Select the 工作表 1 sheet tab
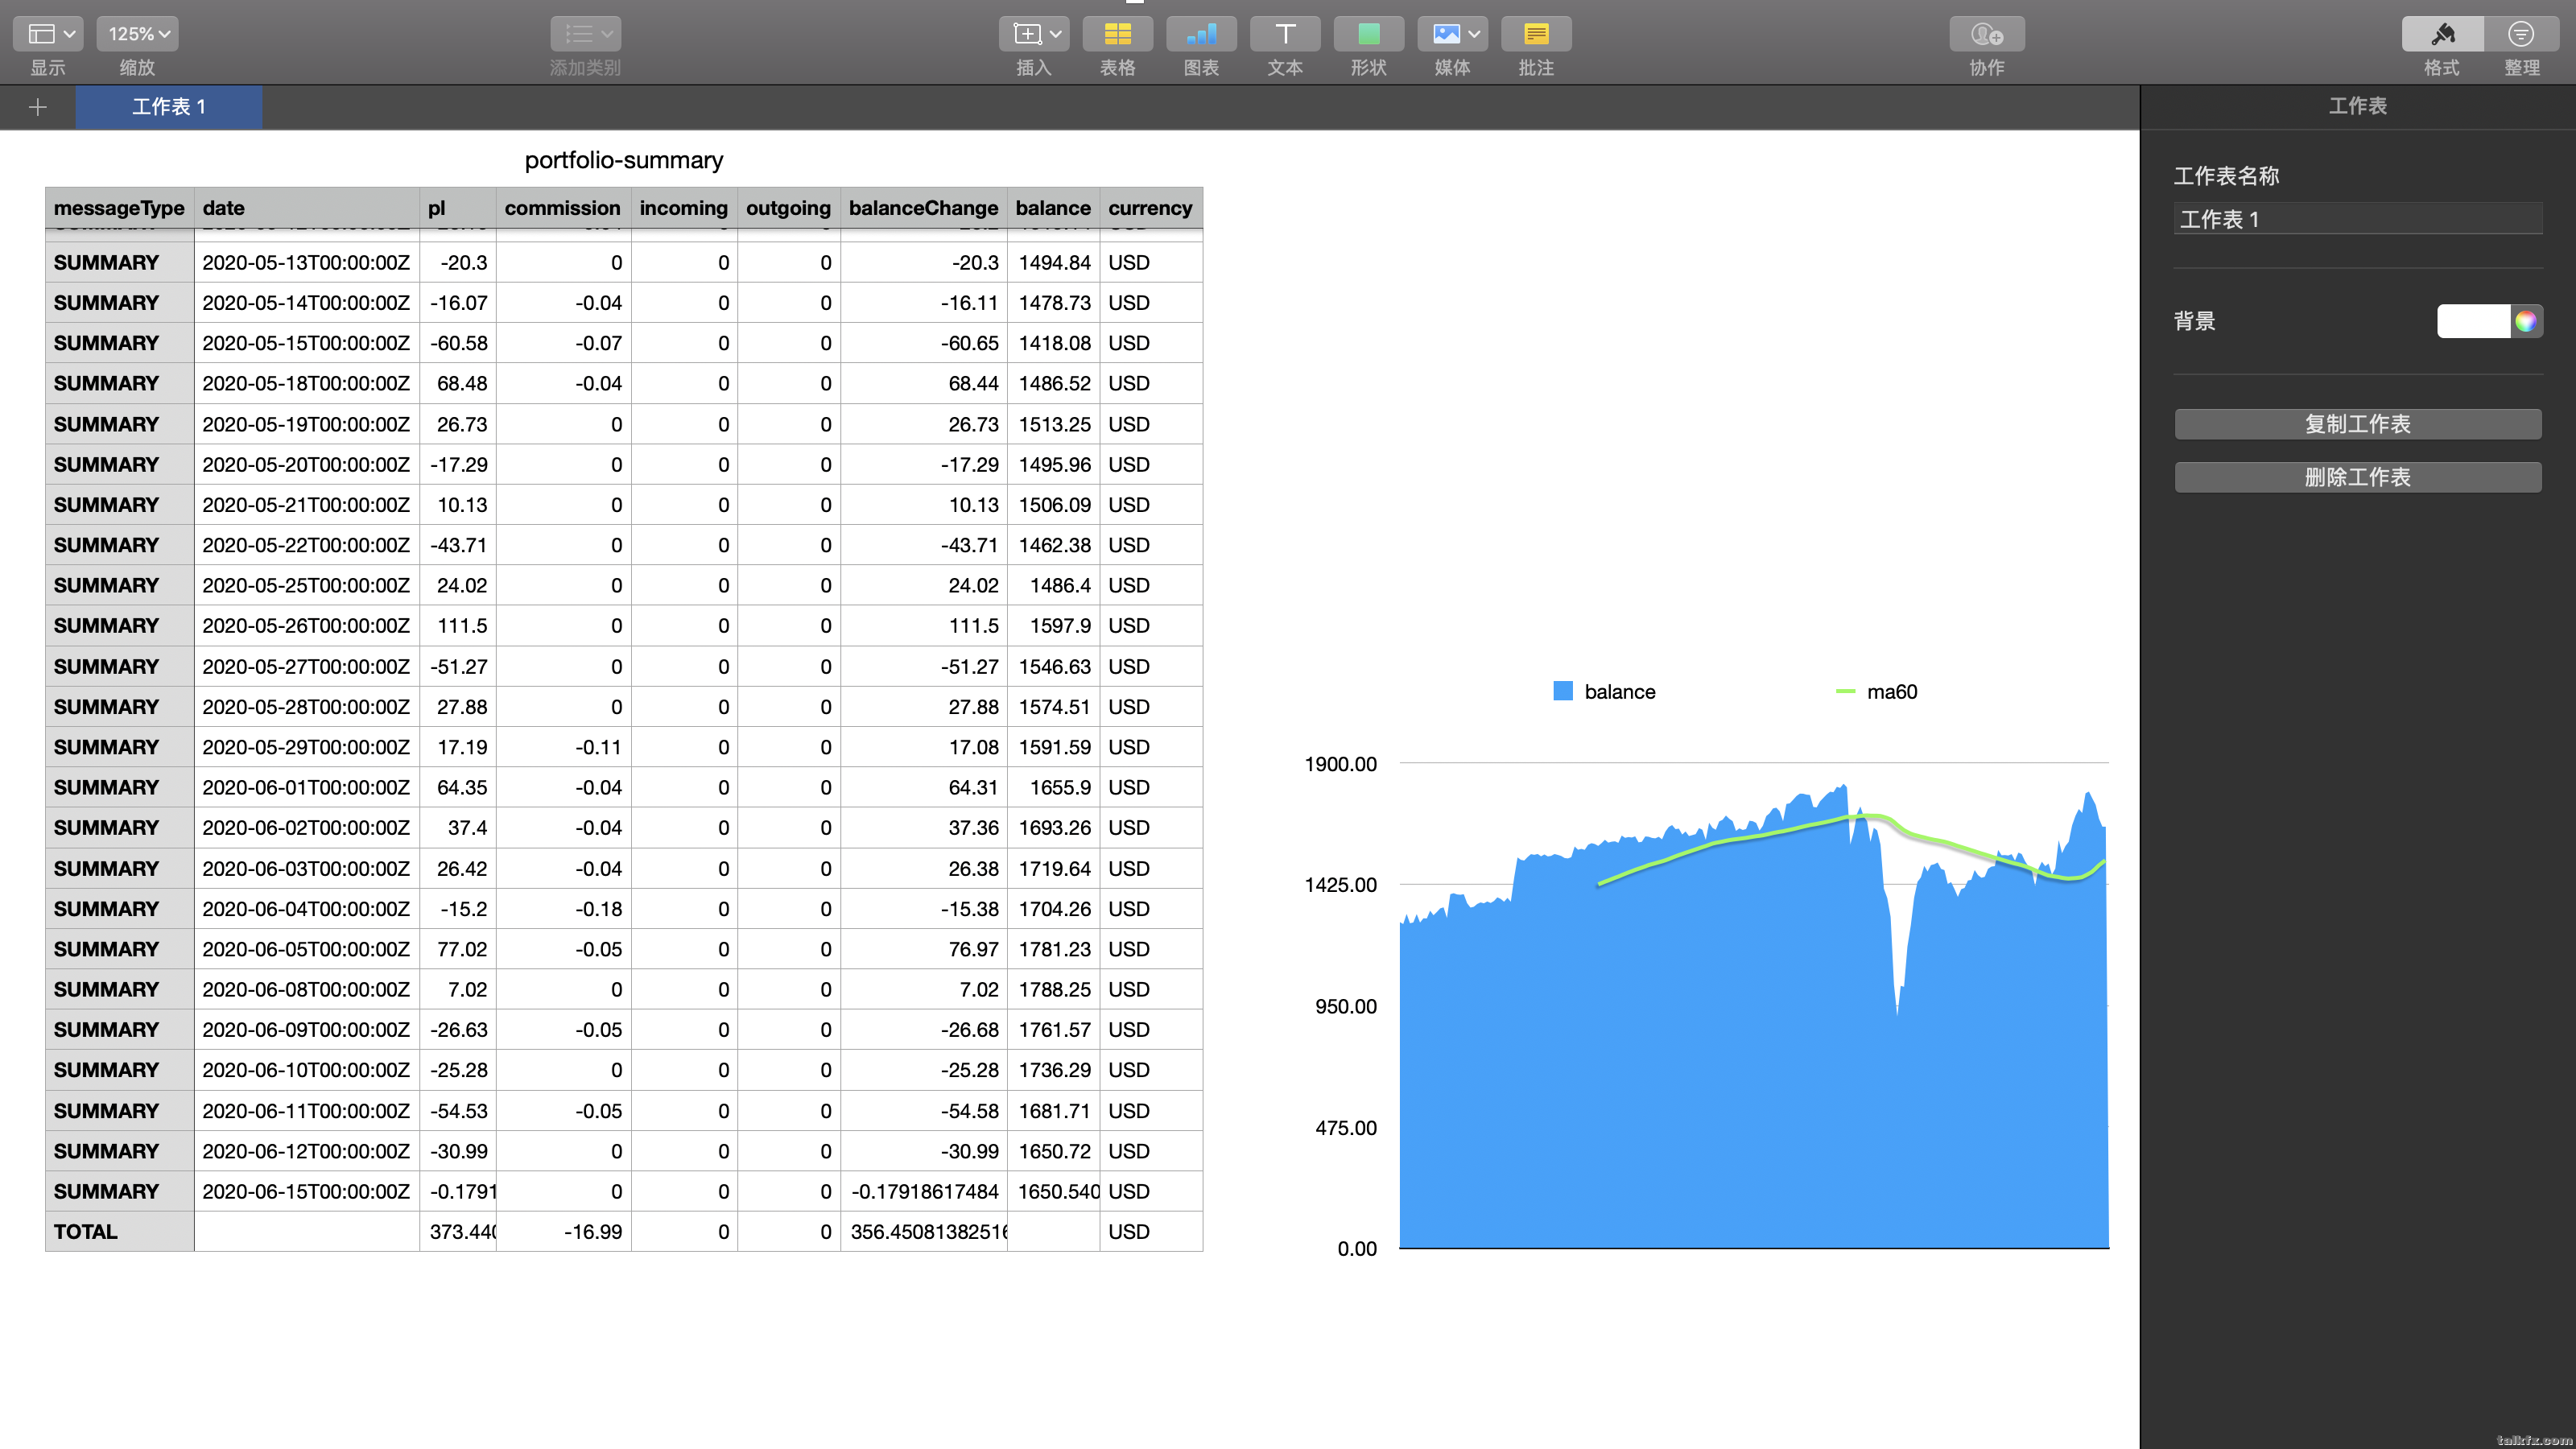The height and width of the screenshot is (1449, 2576). point(169,107)
